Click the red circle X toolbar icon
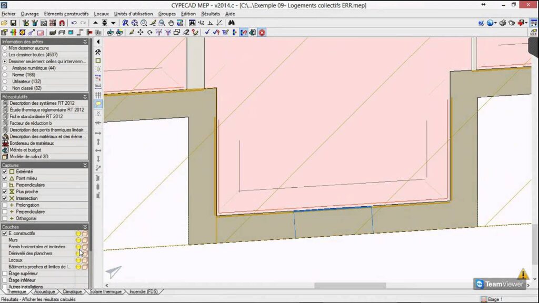This screenshot has height=303, width=539. pyautogui.click(x=262, y=33)
